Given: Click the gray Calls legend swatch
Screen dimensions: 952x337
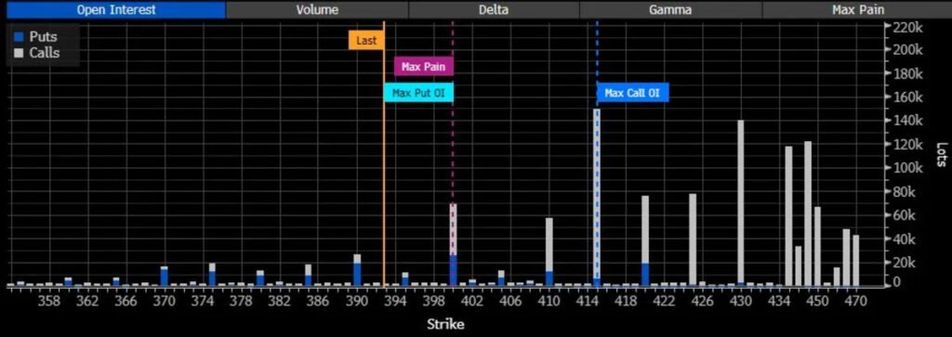Looking at the screenshot, I should click(19, 53).
